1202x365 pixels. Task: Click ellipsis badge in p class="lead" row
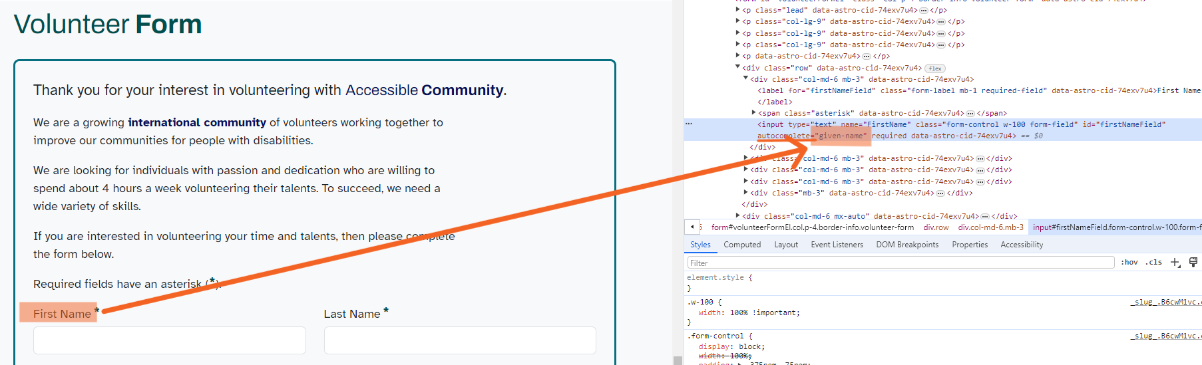tap(924, 11)
